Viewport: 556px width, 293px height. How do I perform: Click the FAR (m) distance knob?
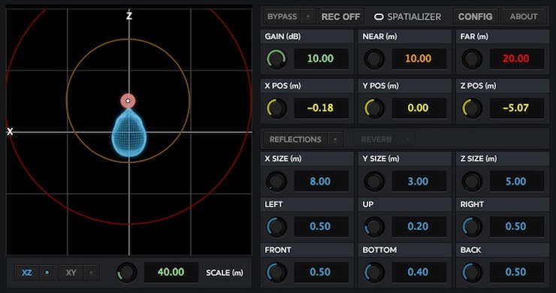pyautogui.click(x=472, y=59)
